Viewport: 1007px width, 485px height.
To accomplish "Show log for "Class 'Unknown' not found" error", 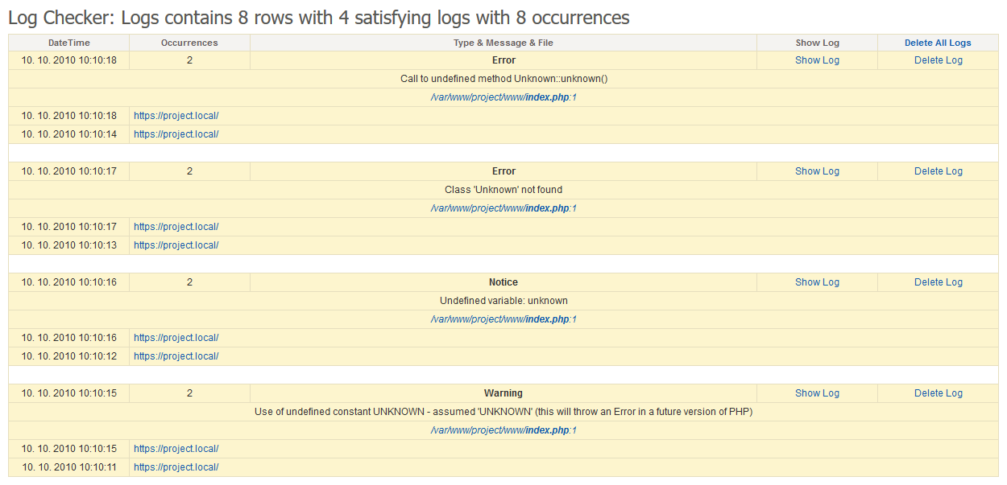I will tap(817, 171).
